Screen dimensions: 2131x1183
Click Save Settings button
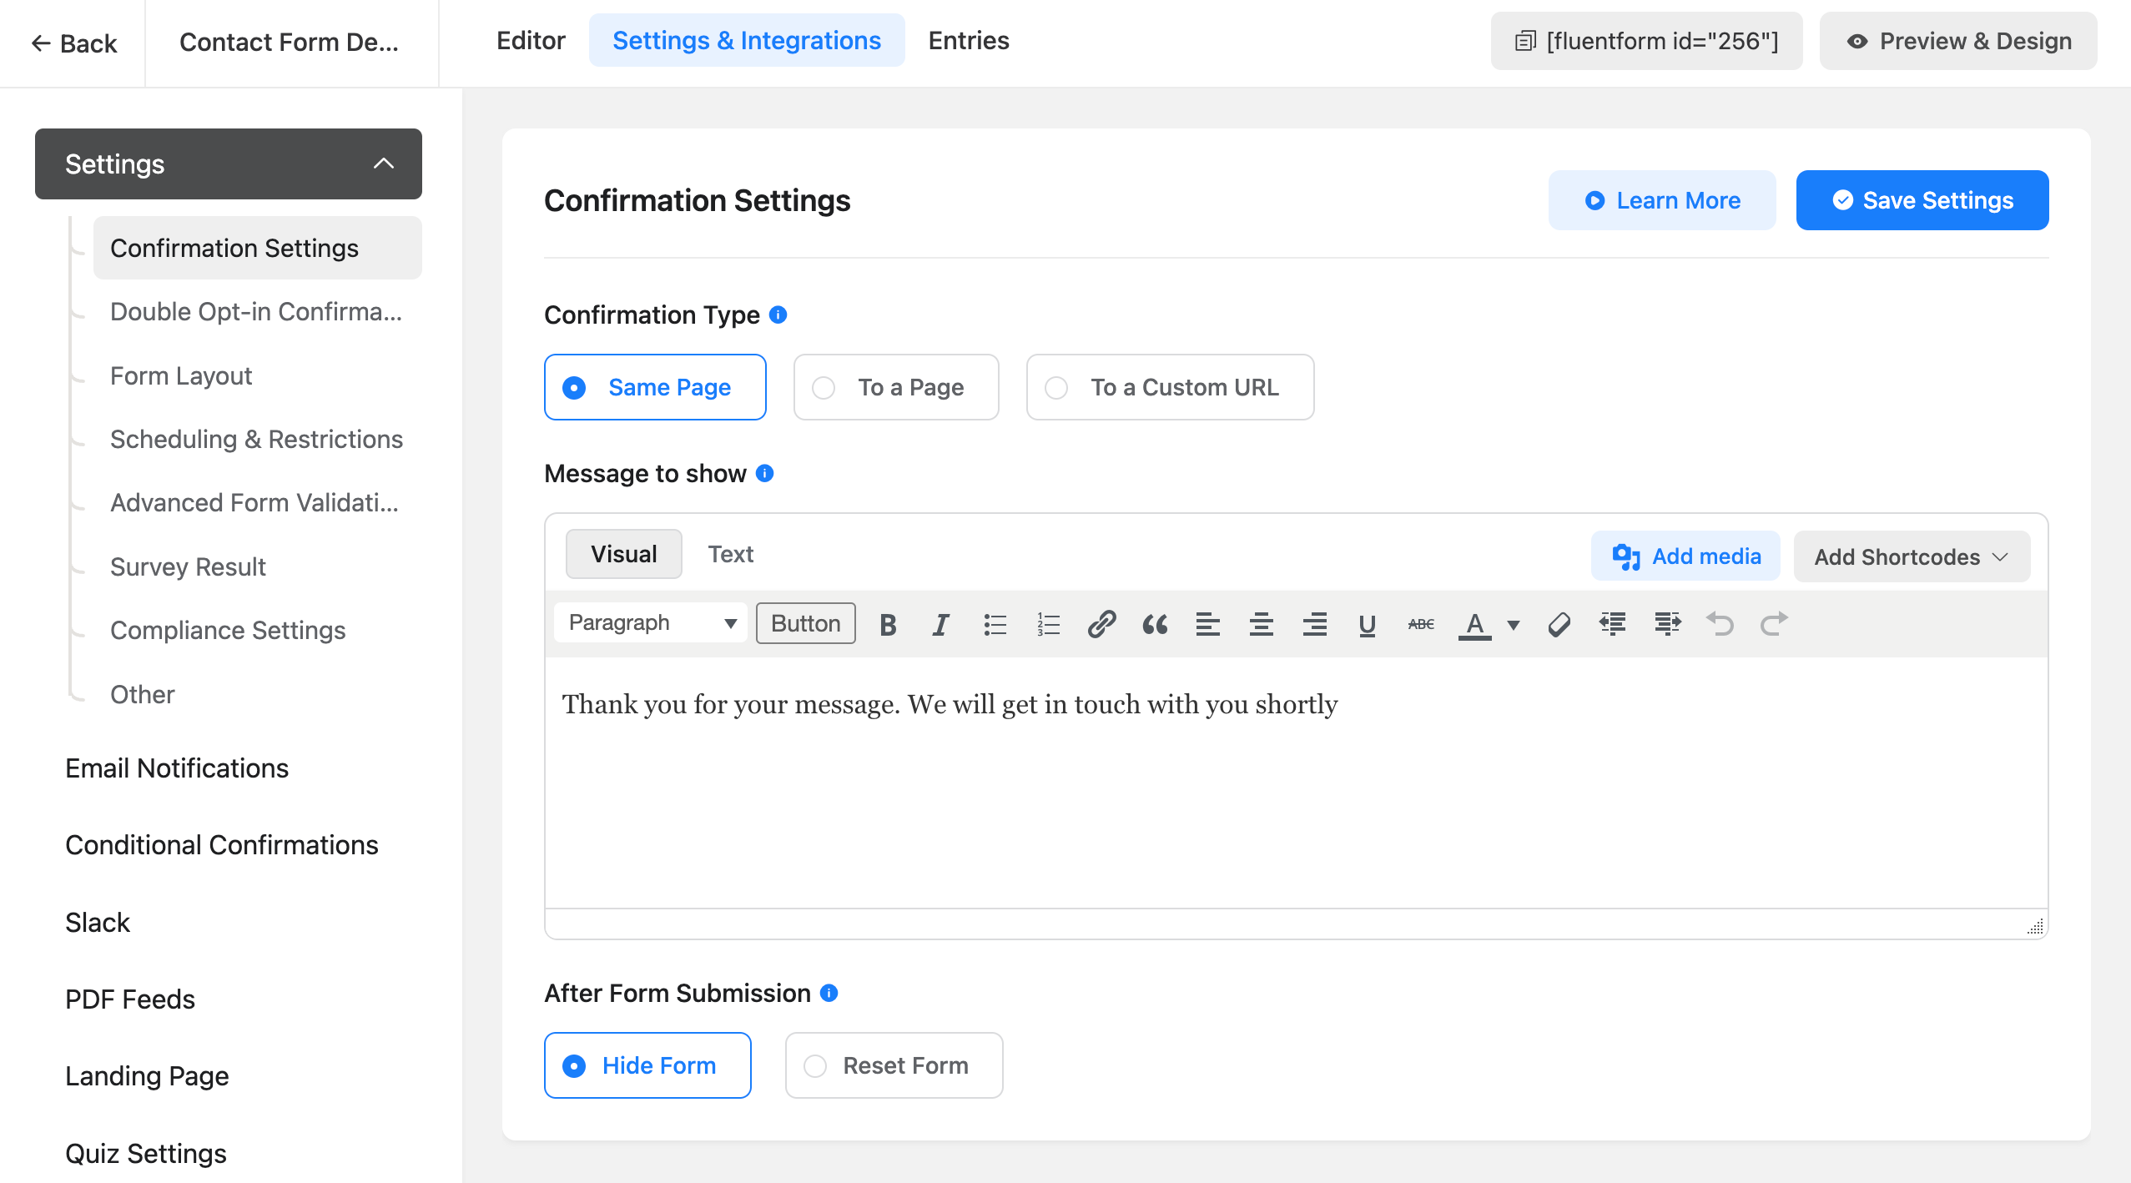(1922, 199)
